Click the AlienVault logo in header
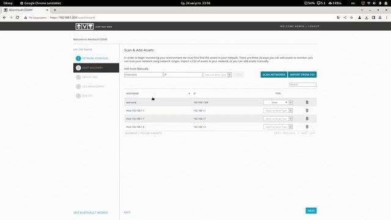The width and height of the screenshot is (391, 220). click(x=84, y=26)
